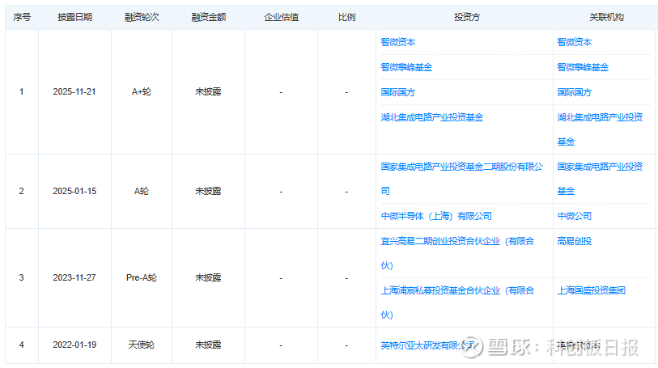Image resolution: width=658 pixels, height=368 pixels.
Task: Select serial number 3 cell
Action: [21, 277]
